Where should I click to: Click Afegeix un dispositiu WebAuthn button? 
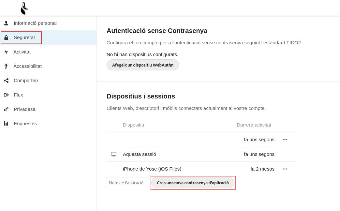point(143,65)
